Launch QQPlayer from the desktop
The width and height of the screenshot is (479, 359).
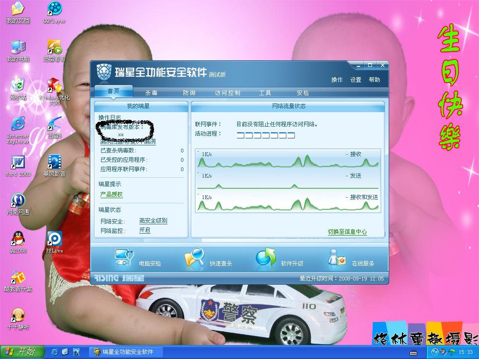click(54, 12)
